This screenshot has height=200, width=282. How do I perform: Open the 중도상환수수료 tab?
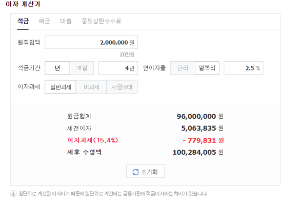click(102, 21)
